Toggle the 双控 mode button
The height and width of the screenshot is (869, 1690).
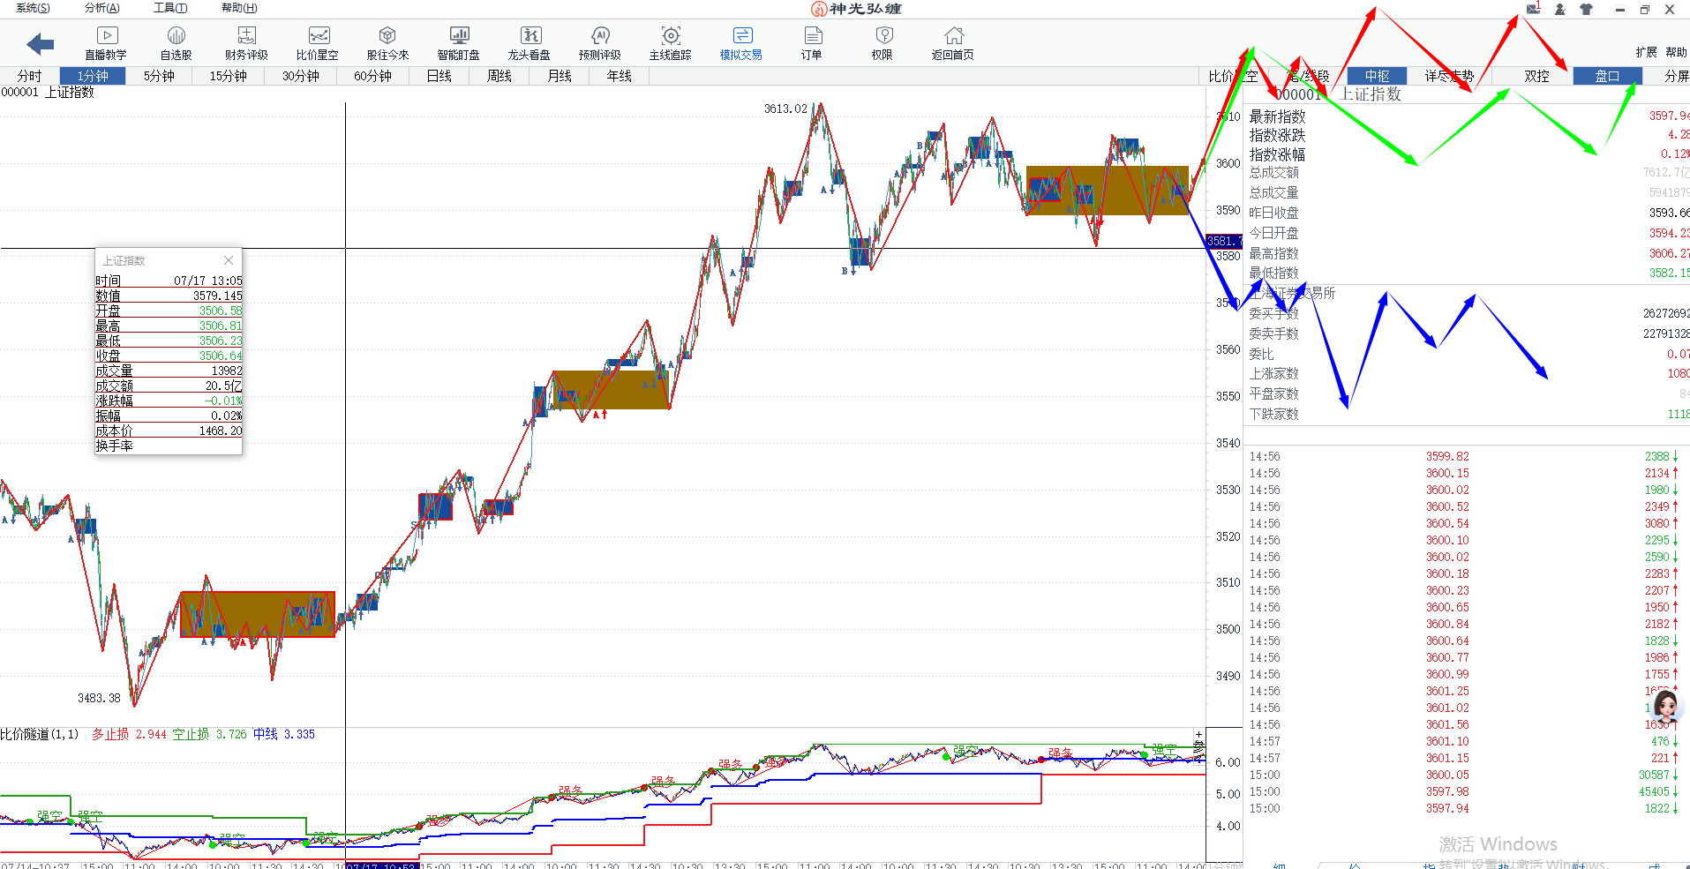point(1536,76)
